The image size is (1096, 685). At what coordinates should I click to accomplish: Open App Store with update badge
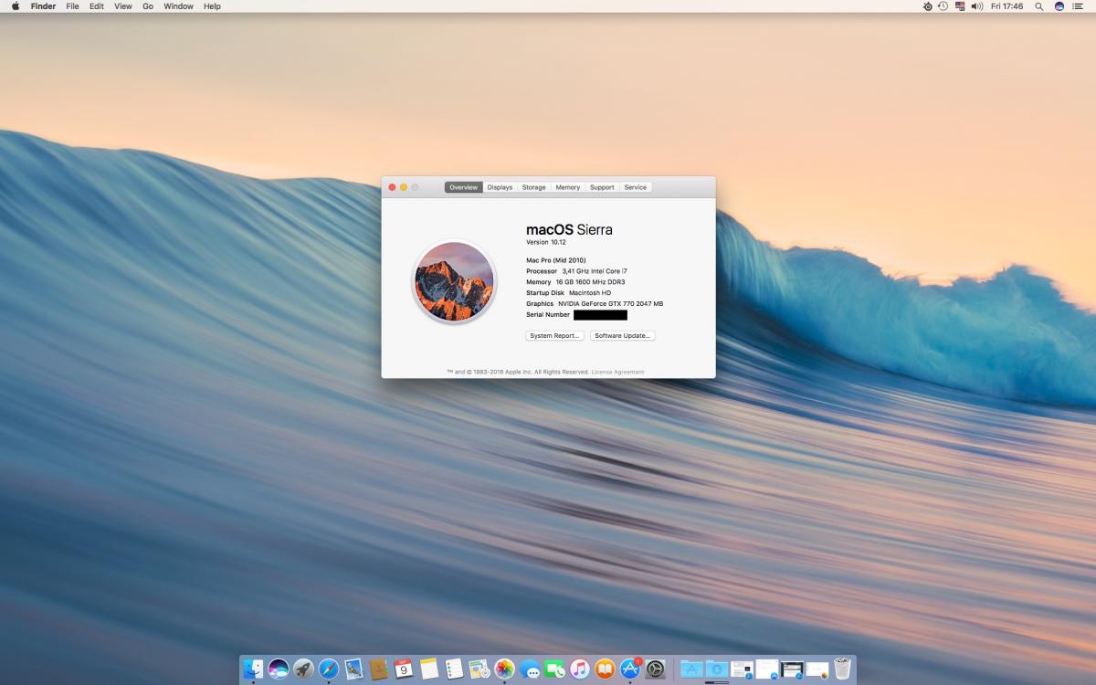[630, 669]
